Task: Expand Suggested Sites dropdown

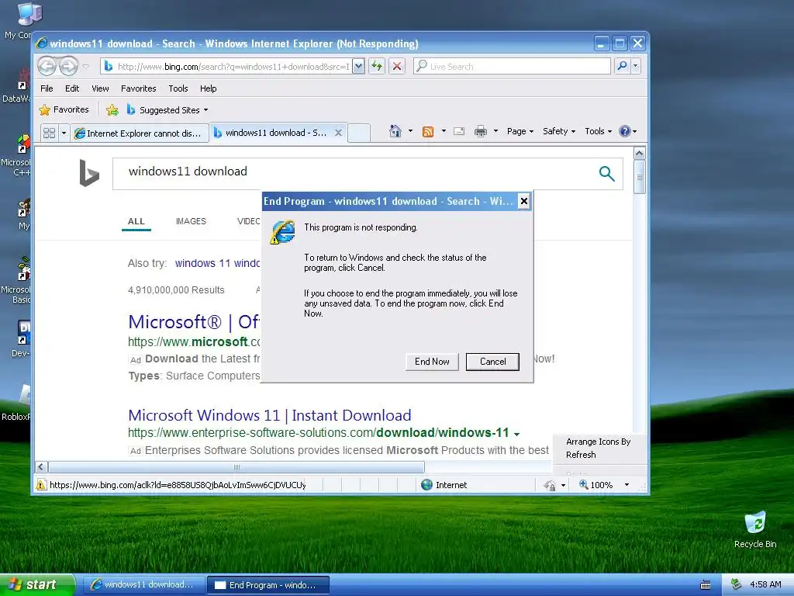Action: point(205,110)
